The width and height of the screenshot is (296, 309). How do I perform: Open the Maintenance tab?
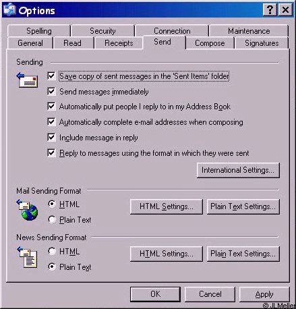pos(249,31)
